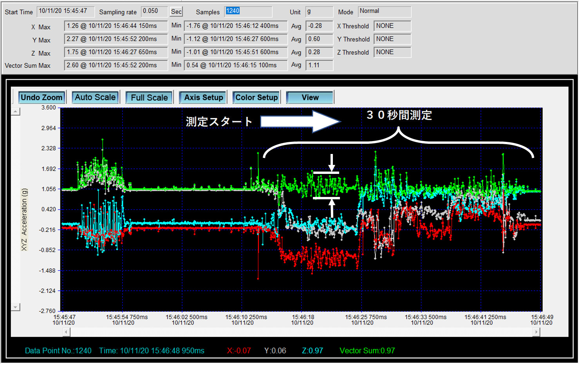Viewport: 580px width, 365px height.
Task: Click the Undo Zoom button
Action: coord(42,97)
